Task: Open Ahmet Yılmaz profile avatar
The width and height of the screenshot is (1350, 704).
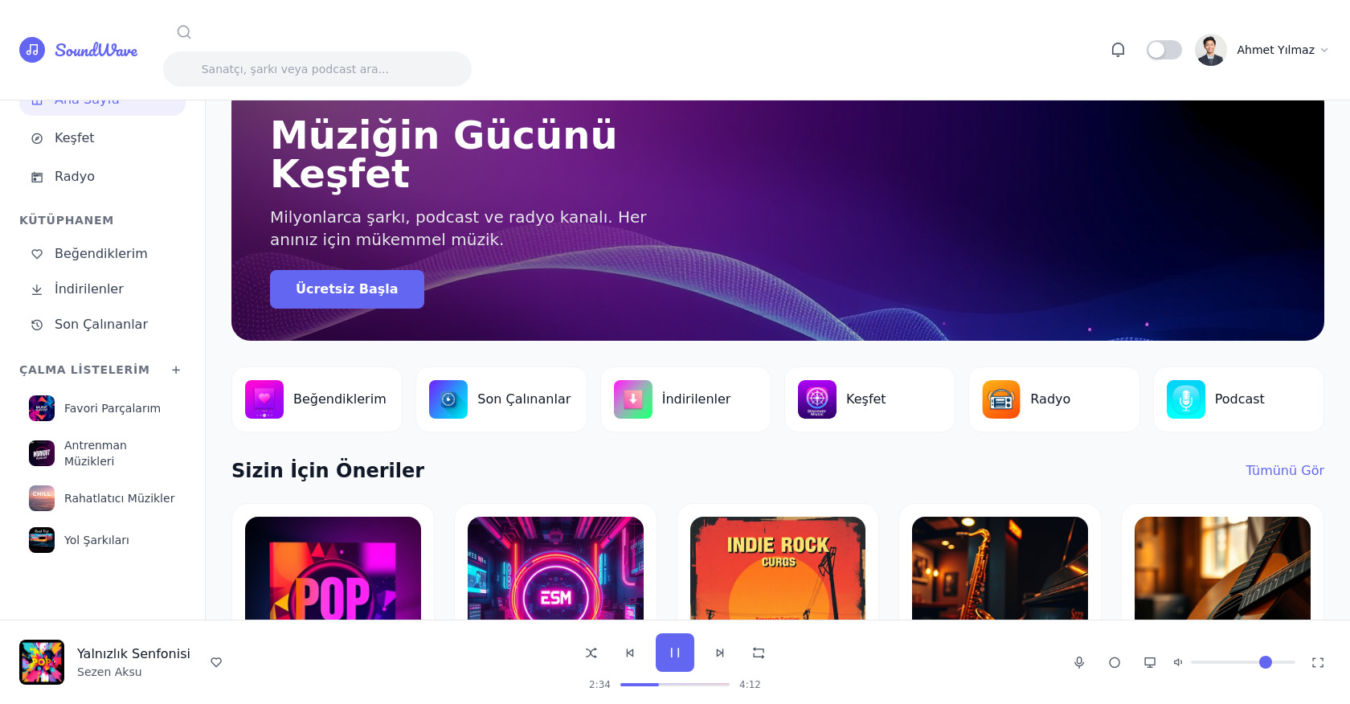Action: click(x=1211, y=50)
